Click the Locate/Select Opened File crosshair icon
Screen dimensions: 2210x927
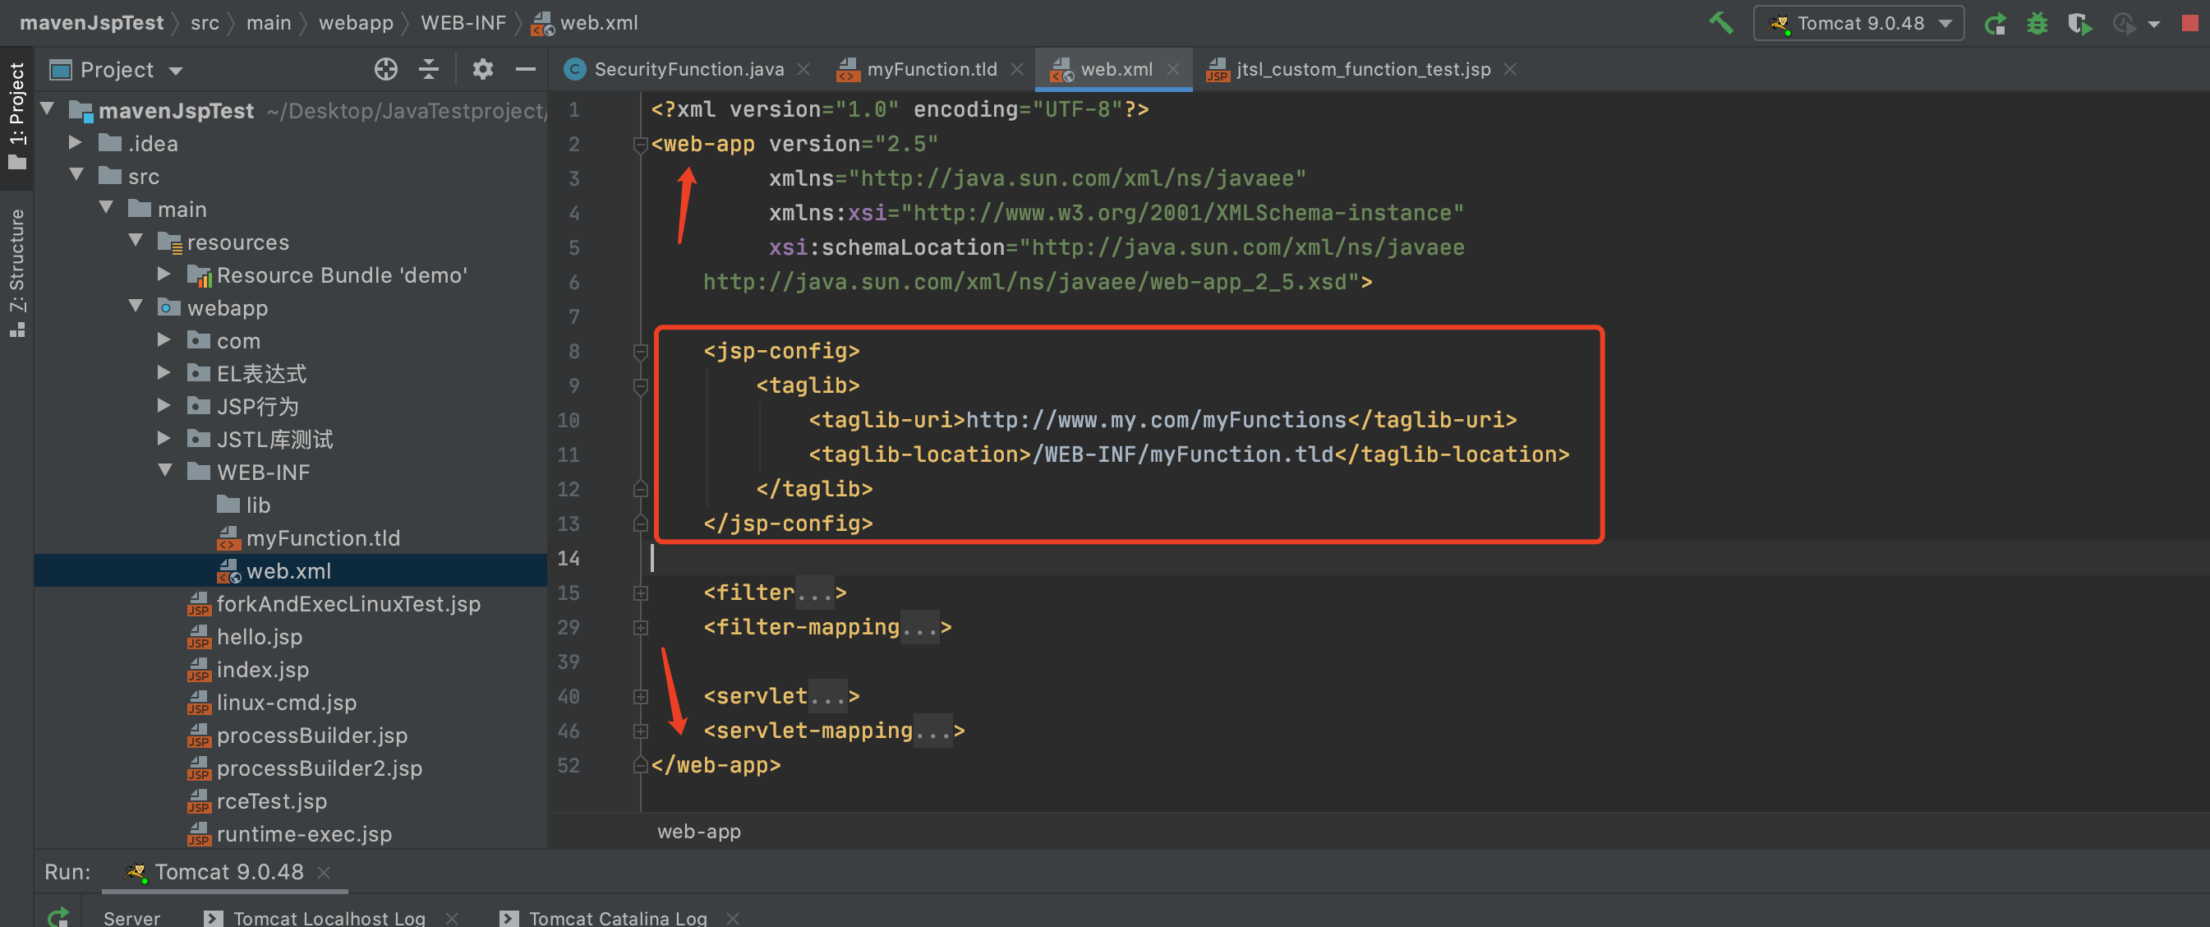tap(385, 70)
